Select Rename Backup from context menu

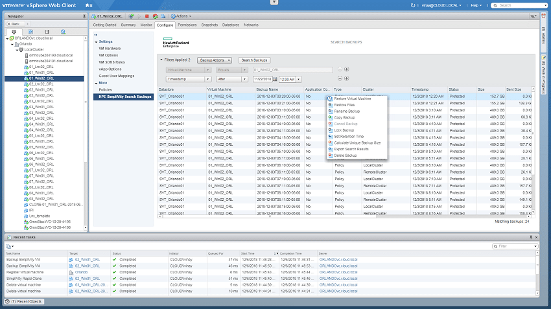point(347,111)
